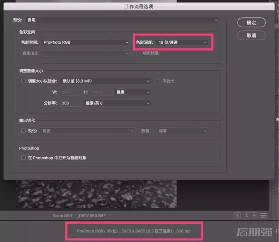Click H height input field
Viewport: 279px width, 242px height.
click(x=101, y=92)
